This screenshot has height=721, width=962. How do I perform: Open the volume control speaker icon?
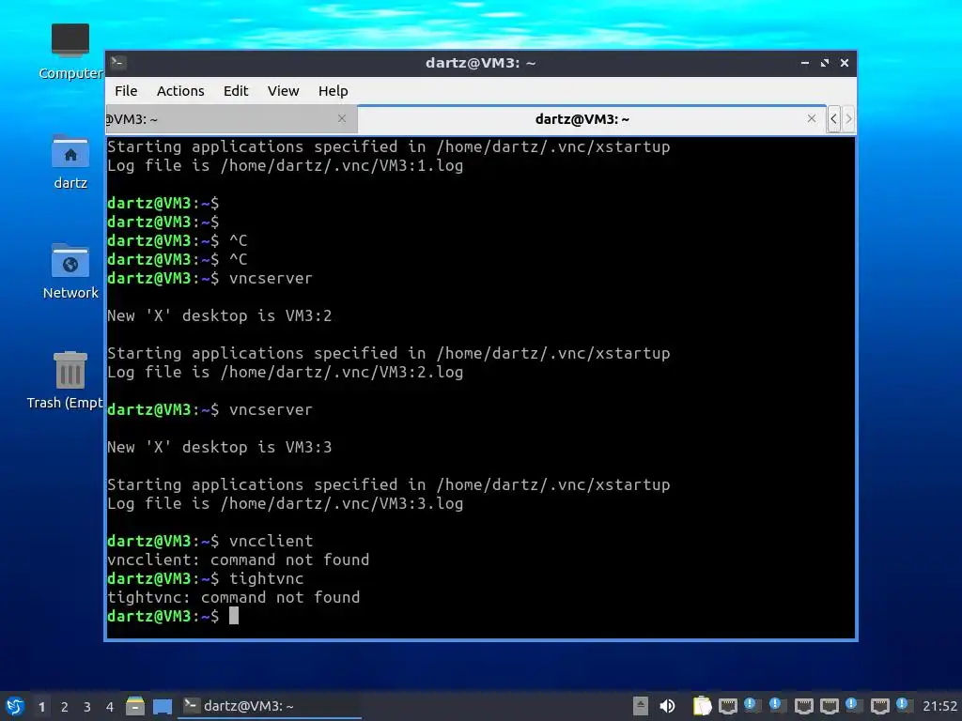[x=668, y=706]
